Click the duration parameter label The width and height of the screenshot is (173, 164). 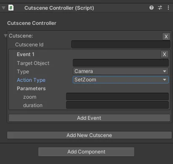point(33,105)
